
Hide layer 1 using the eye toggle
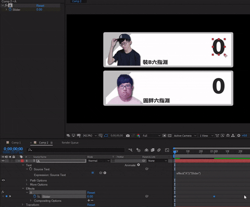coord(3,161)
